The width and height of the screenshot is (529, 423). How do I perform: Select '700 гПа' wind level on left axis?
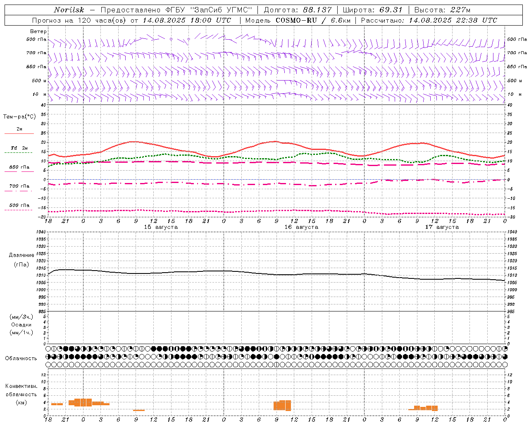pyautogui.click(x=36, y=53)
